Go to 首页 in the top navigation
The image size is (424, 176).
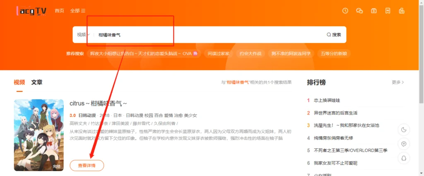point(60,11)
